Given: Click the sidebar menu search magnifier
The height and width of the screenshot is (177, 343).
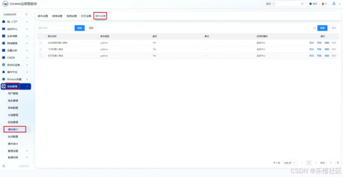Looking at the screenshot, I should tap(27, 14).
